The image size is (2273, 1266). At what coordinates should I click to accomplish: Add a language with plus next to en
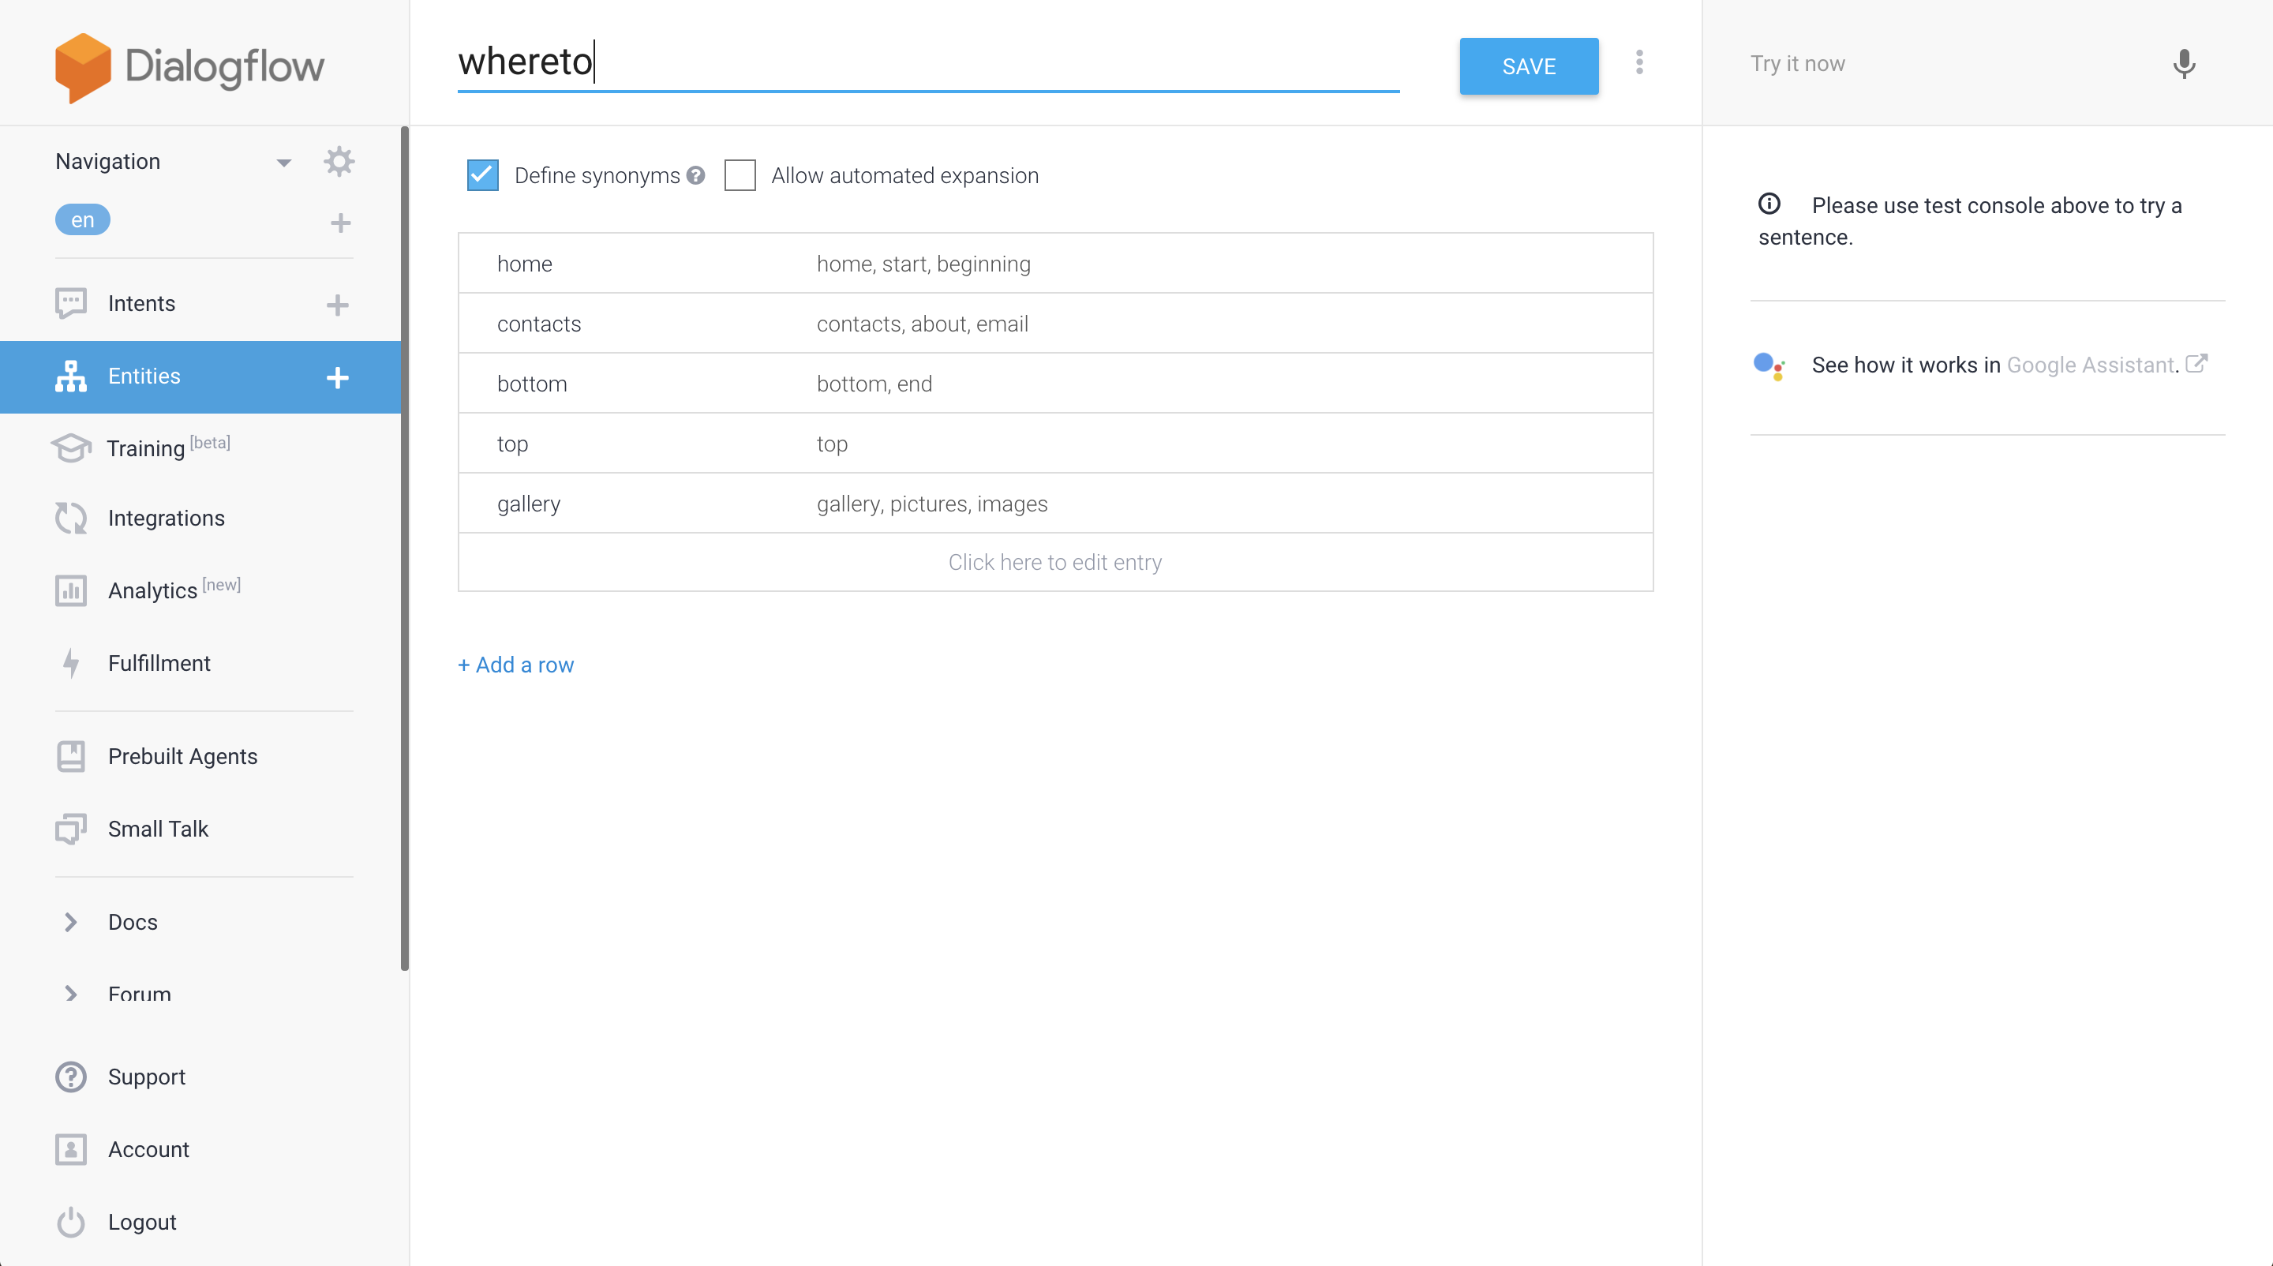[339, 223]
